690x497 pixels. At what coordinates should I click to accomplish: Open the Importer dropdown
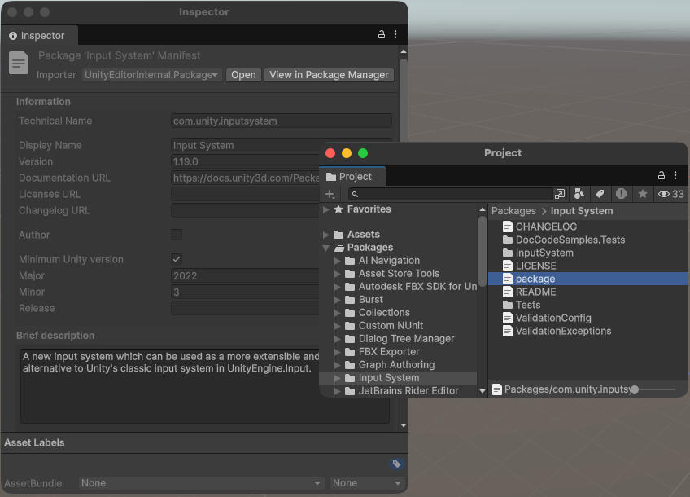pos(152,75)
